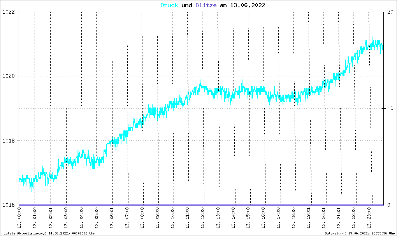
Task: Click the '13. 20:01' time label
Action: tap(323, 218)
